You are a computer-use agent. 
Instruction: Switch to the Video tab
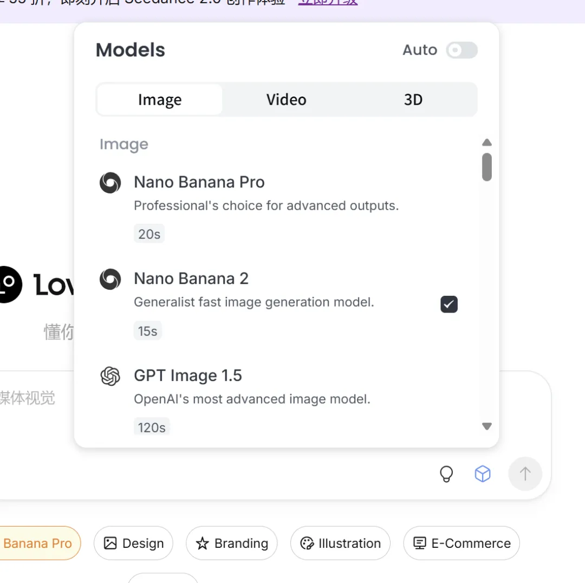click(286, 100)
